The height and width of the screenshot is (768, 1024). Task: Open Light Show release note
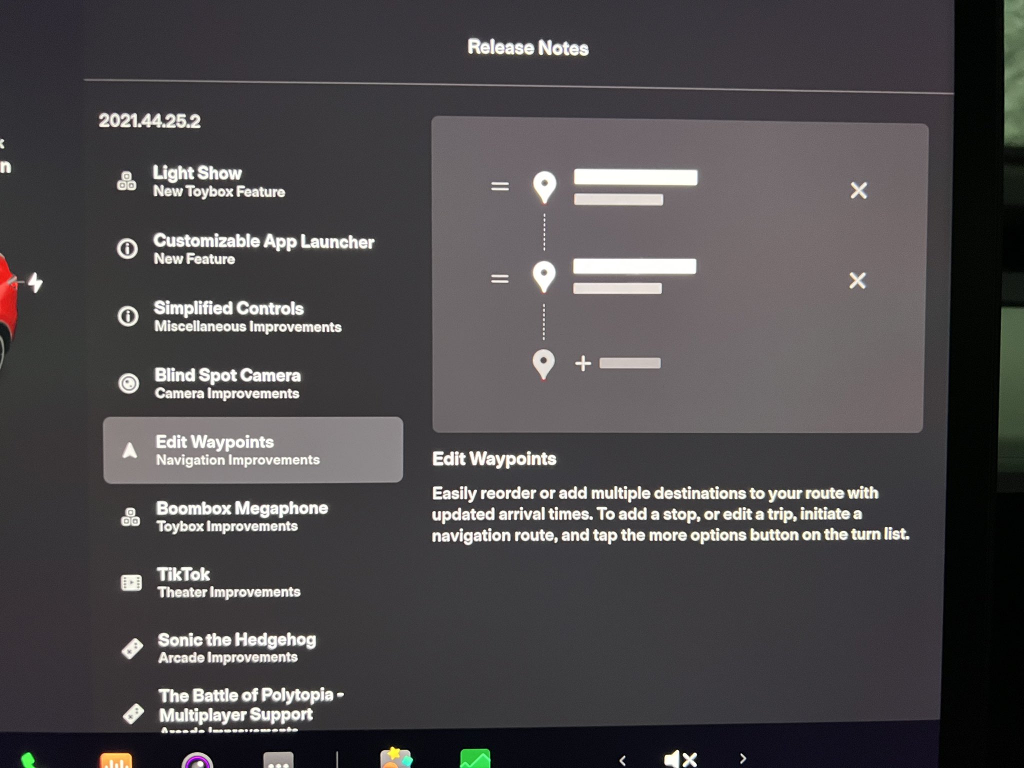pyautogui.click(x=218, y=181)
